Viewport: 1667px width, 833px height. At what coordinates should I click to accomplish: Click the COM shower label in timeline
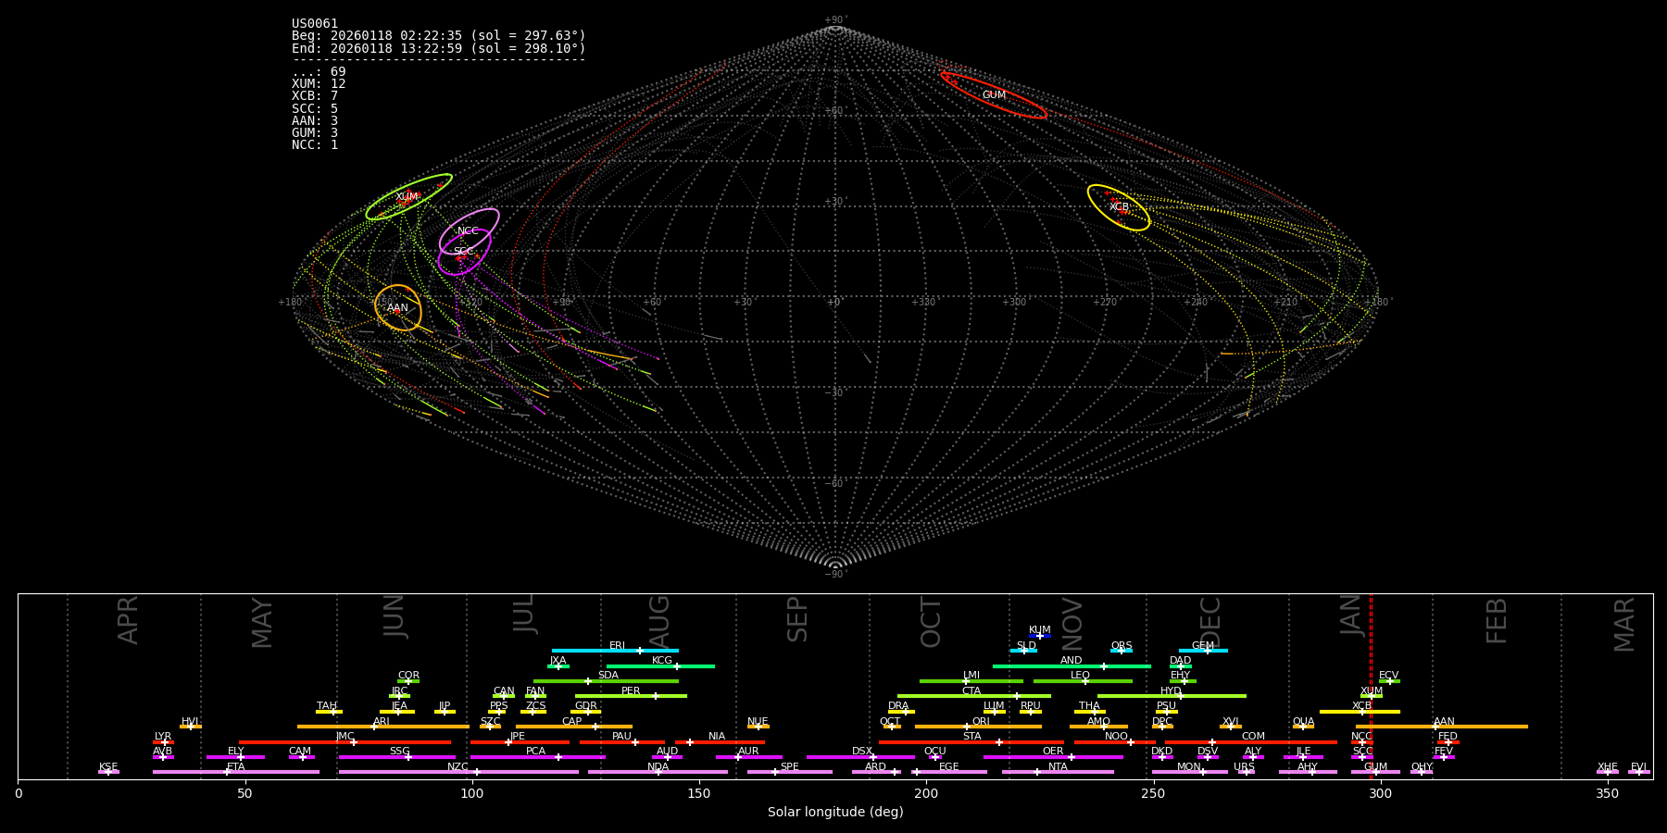pyautogui.click(x=1253, y=736)
